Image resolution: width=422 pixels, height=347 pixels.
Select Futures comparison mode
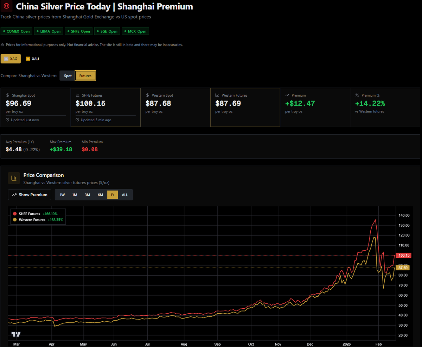click(85, 76)
